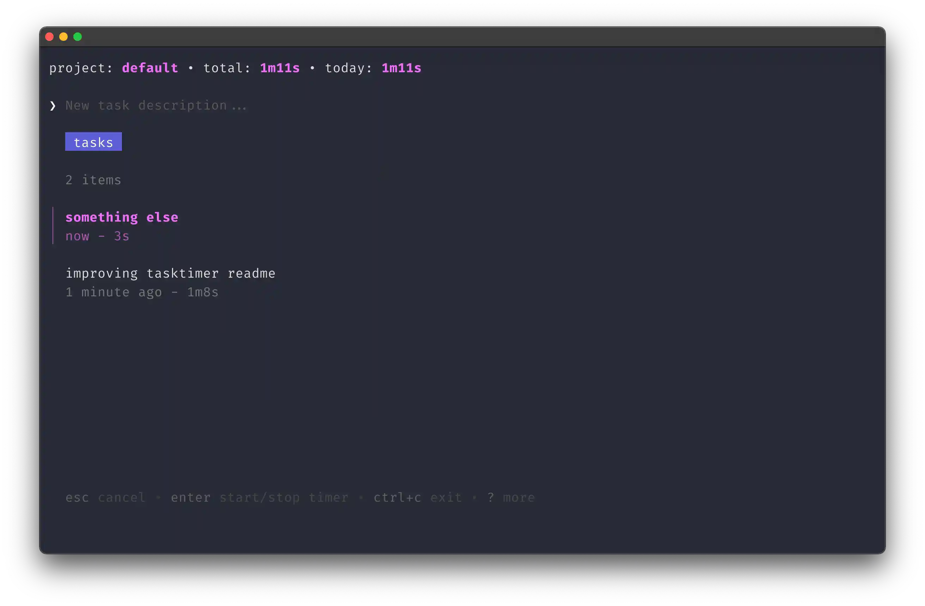Screen dimensions: 925x606
Task: Click '1 minute ago - 1m8s' duration text
Action: tap(142, 292)
